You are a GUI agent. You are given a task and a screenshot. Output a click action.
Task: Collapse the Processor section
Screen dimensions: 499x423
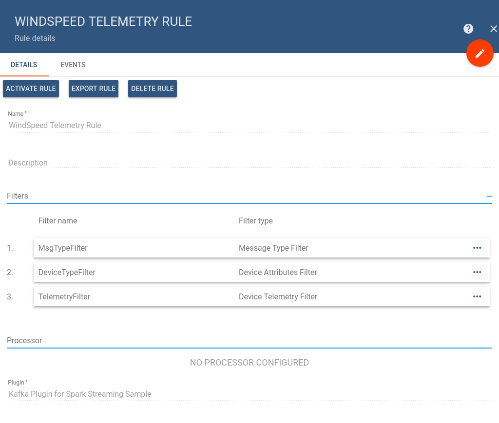tap(489, 341)
